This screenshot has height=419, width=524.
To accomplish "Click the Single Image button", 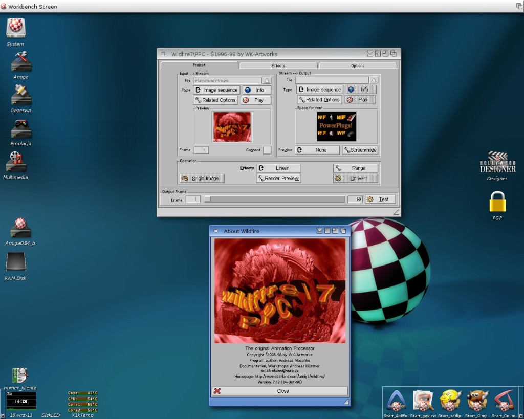I will (202, 179).
